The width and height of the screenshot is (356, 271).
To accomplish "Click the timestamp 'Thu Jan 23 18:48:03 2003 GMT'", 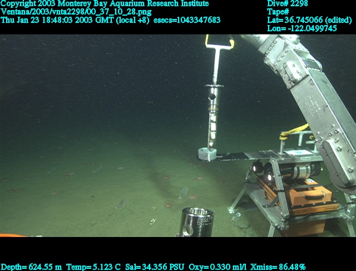I will 58,20.
